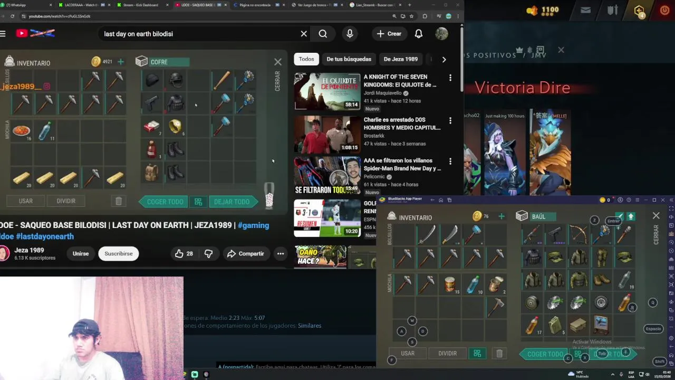Select the De tus búsquedas chip
The height and width of the screenshot is (380, 675).
(x=349, y=59)
